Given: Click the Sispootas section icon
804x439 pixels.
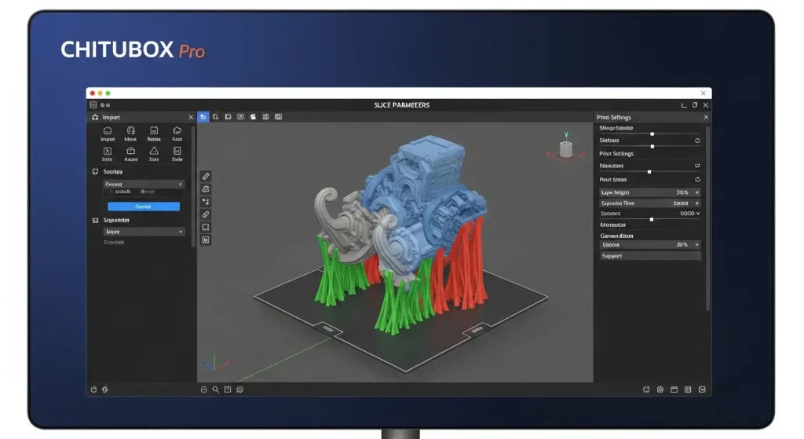Looking at the screenshot, I should coord(95,221).
